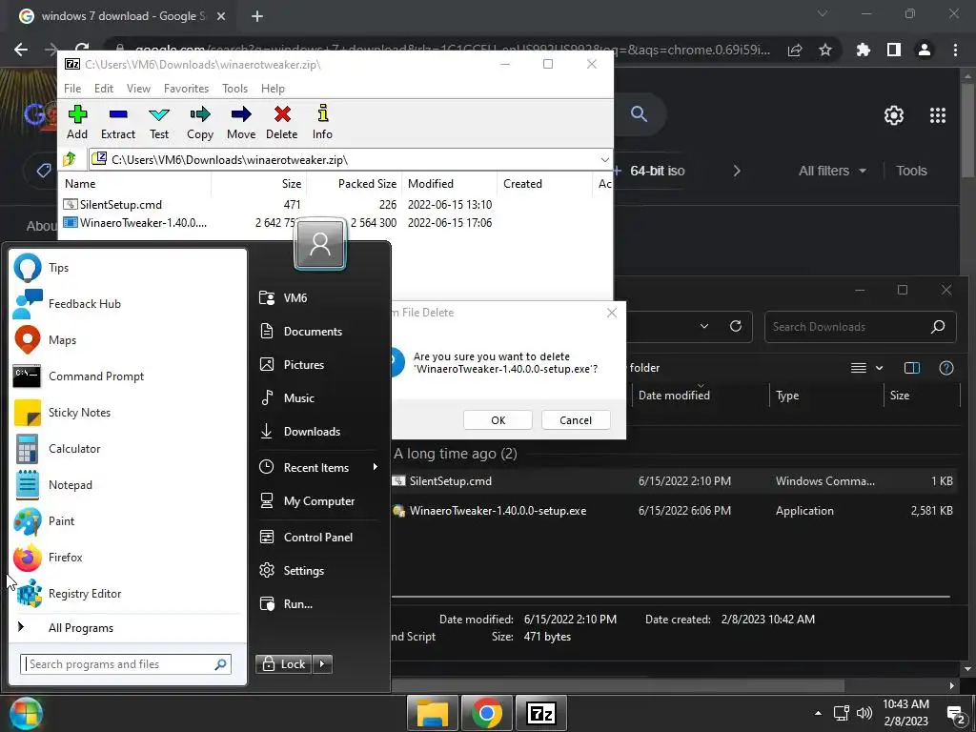Click the Add button in 7-Zip toolbar

[77, 122]
